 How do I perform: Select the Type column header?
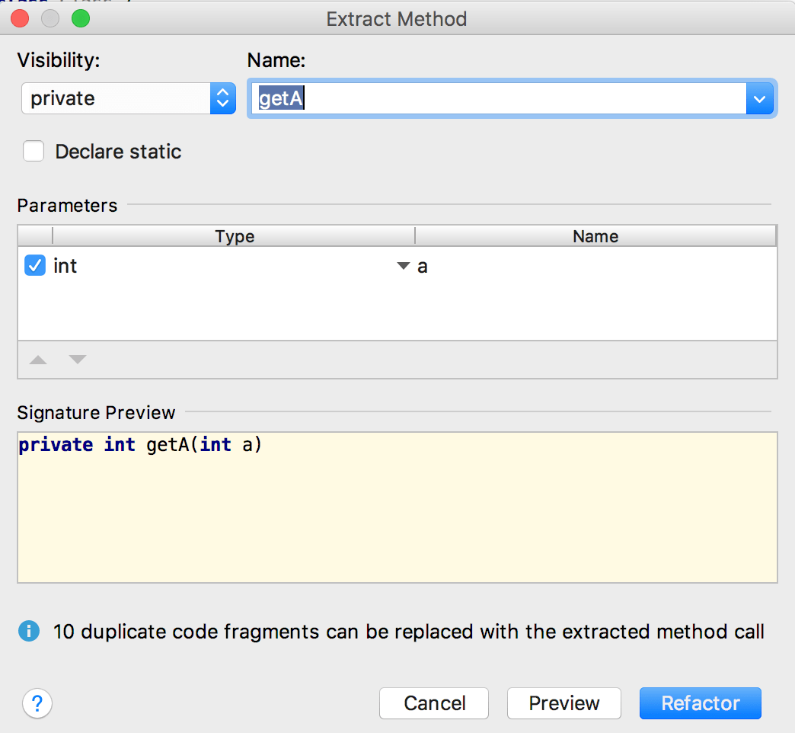[x=234, y=236]
